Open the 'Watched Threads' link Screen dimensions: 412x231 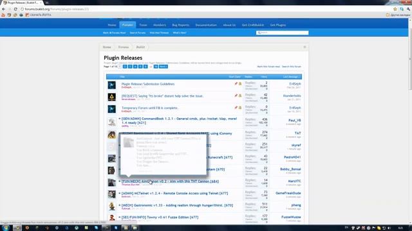(x=159, y=33)
